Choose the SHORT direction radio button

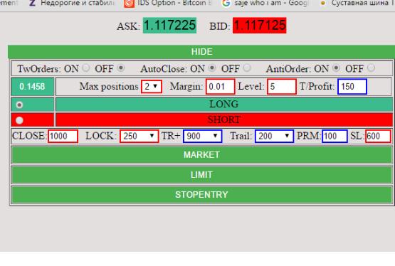pyautogui.click(x=19, y=120)
